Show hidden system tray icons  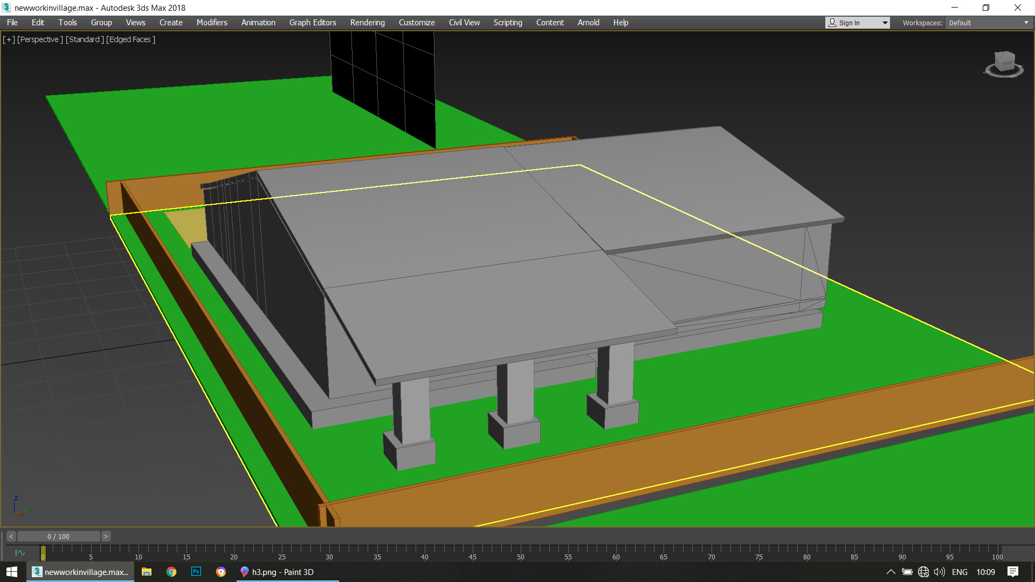pyautogui.click(x=891, y=572)
